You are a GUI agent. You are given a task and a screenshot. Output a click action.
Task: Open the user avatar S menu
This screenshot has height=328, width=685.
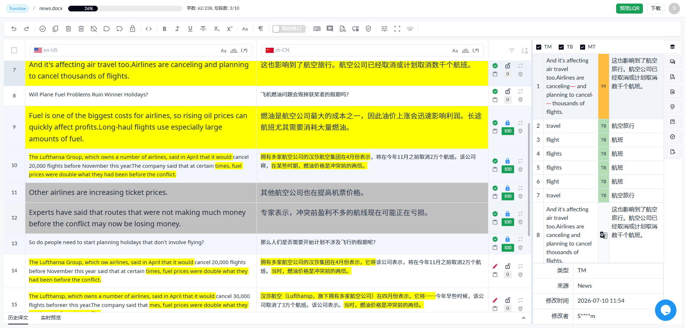pos(674,8)
